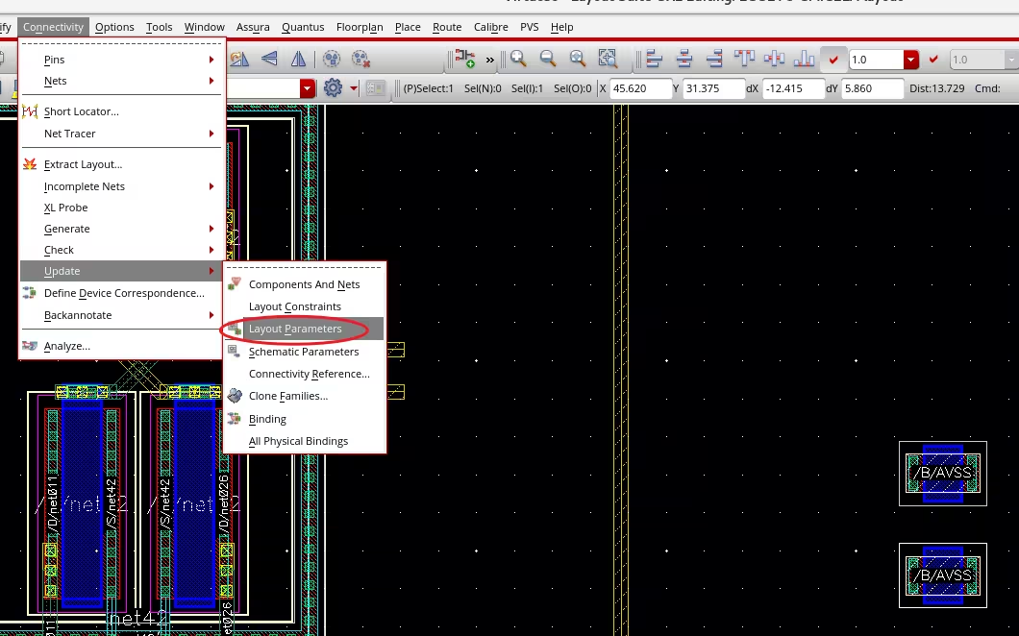Image resolution: width=1019 pixels, height=636 pixels.
Task: Click the Define Device Correspondence icon
Action: click(30, 293)
